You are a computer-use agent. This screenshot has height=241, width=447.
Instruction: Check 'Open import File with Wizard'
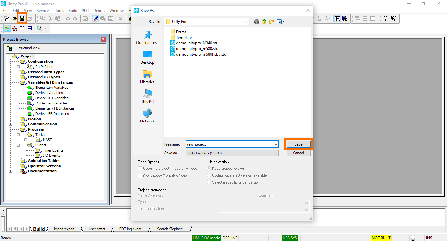click(140, 175)
